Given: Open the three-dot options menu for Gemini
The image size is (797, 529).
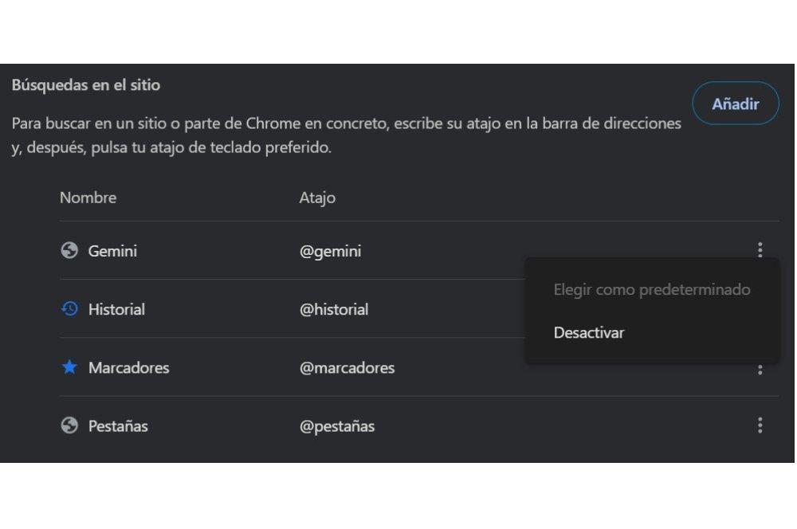Looking at the screenshot, I should (x=760, y=251).
